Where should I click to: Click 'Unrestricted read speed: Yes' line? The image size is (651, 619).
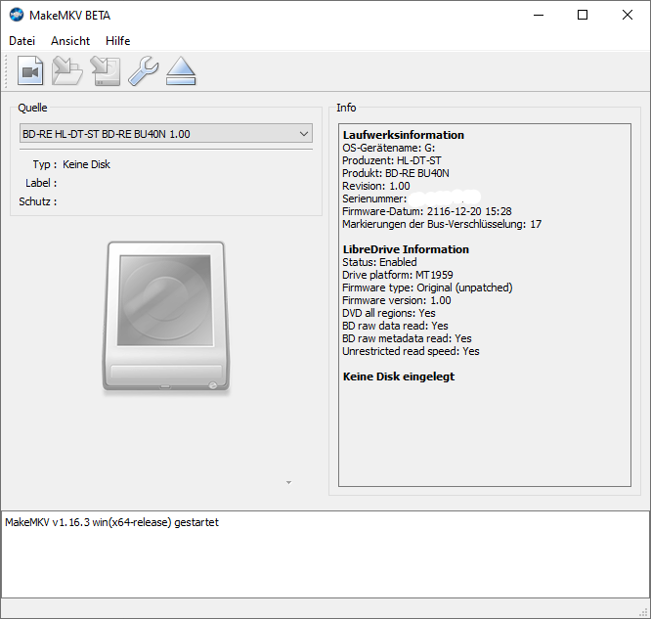pyautogui.click(x=411, y=351)
